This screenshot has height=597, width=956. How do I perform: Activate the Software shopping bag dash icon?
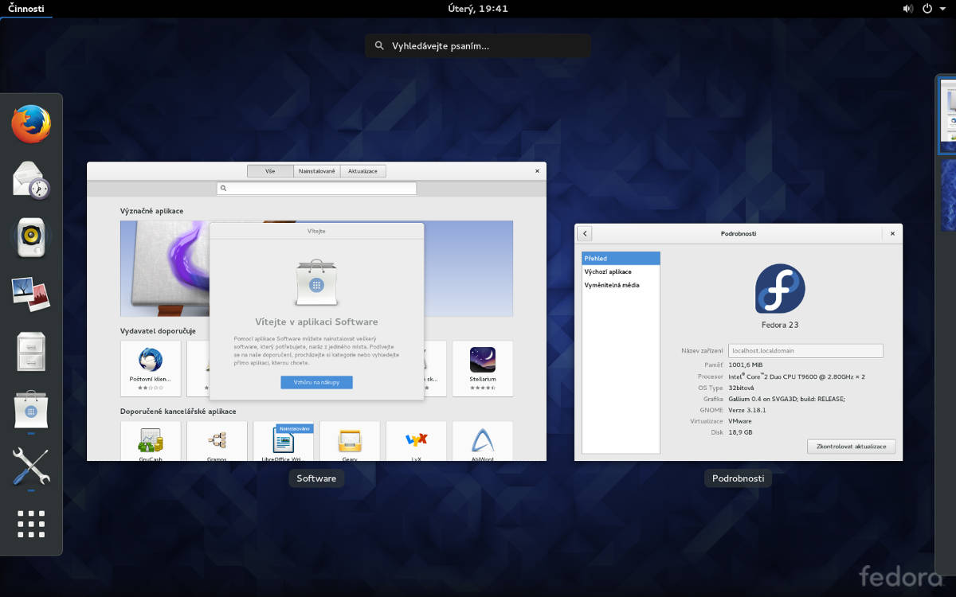click(31, 409)
